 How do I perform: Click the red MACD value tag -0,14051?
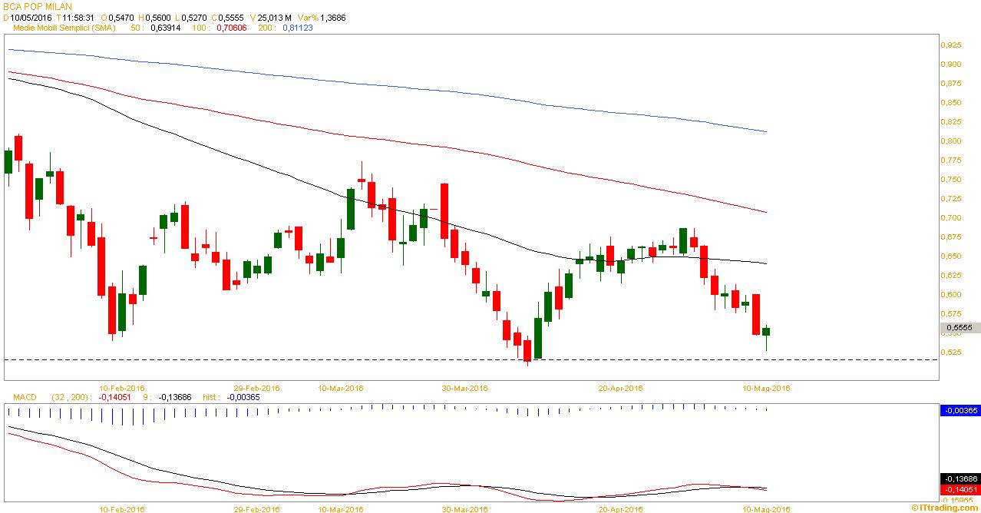pos(960,488)
